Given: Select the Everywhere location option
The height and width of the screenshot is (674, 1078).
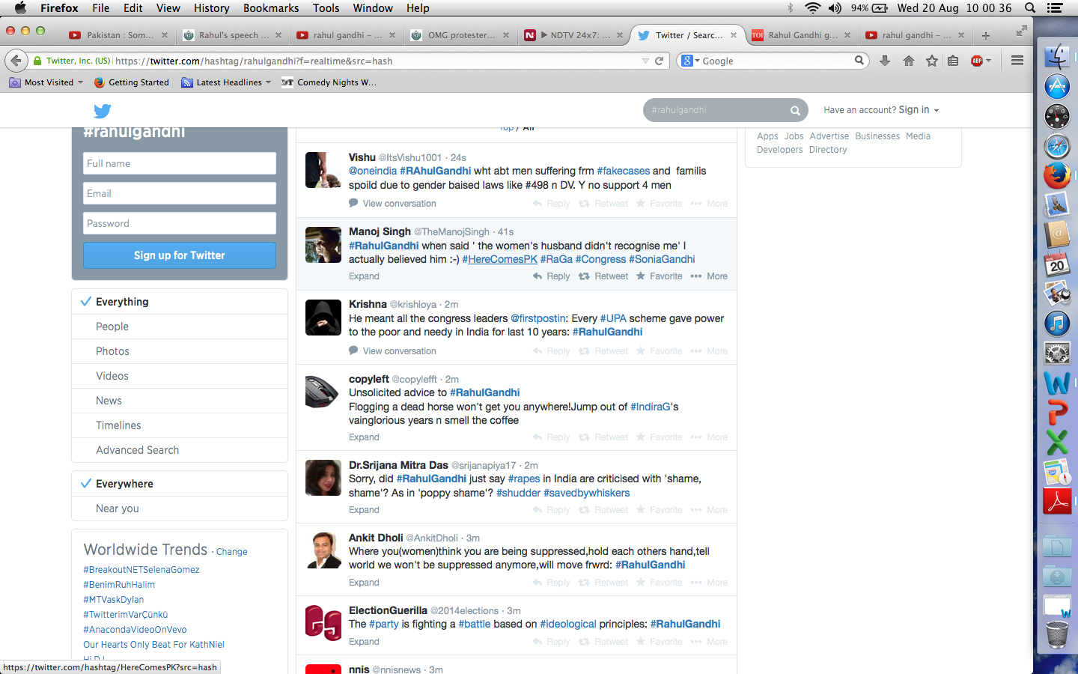Looking at the screenshot, I should pyautogui.click(x=180, y=484).
